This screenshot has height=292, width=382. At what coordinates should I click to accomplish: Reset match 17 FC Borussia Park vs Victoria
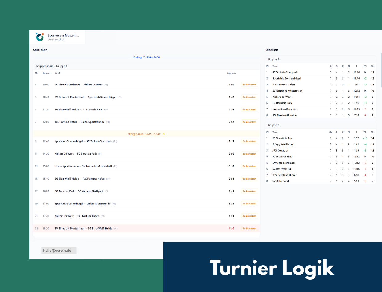point(249,191)
